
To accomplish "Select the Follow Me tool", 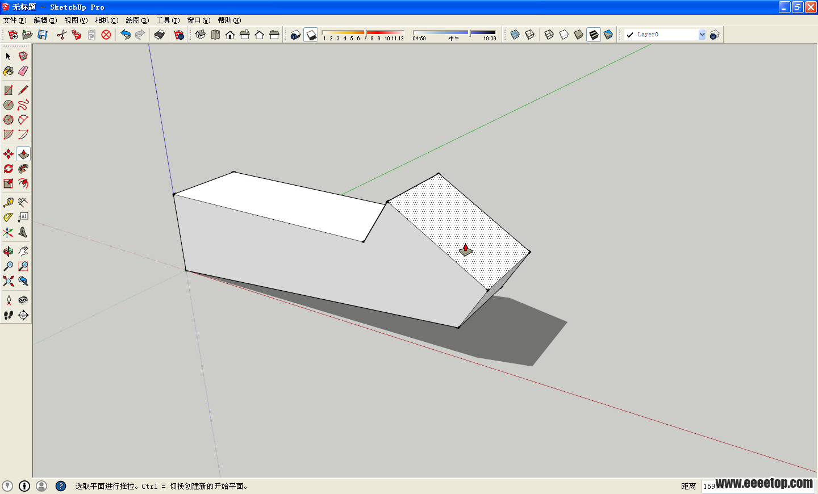I will click(23, 169).
